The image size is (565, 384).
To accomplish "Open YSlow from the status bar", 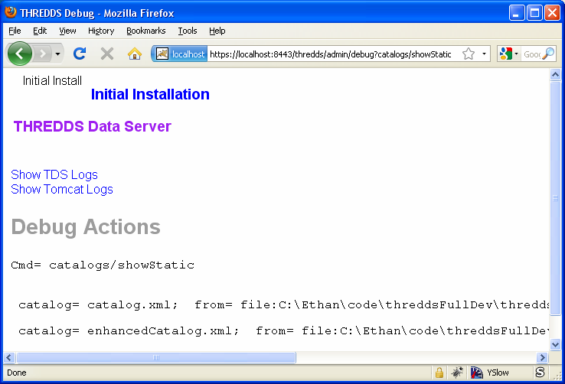I will [x=490, y=373].
